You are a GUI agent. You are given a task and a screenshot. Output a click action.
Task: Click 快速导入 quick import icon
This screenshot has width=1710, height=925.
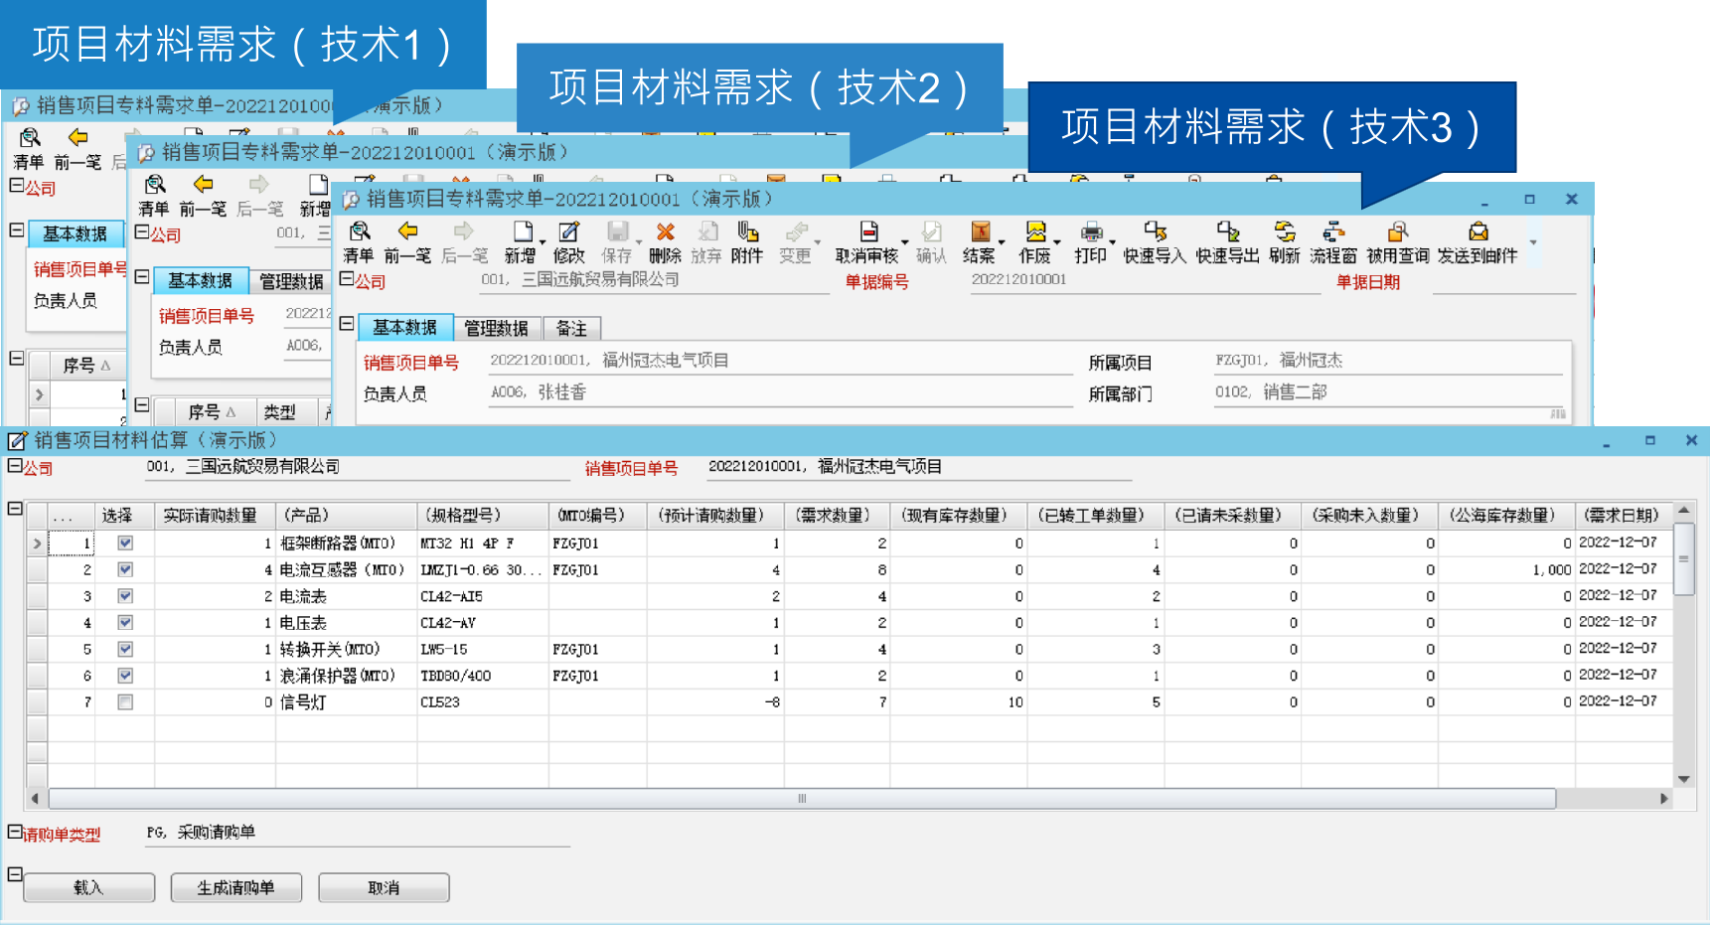(x=1155, y=231)
